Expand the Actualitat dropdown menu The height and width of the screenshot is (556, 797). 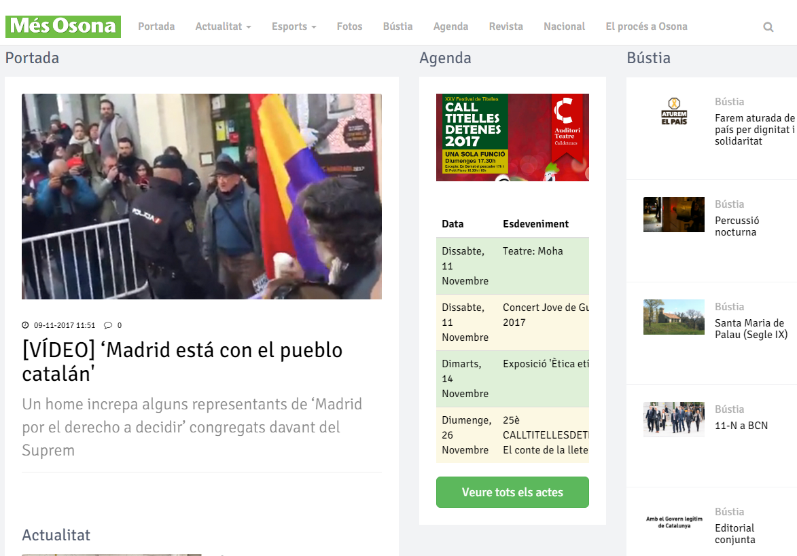(223, 26)
